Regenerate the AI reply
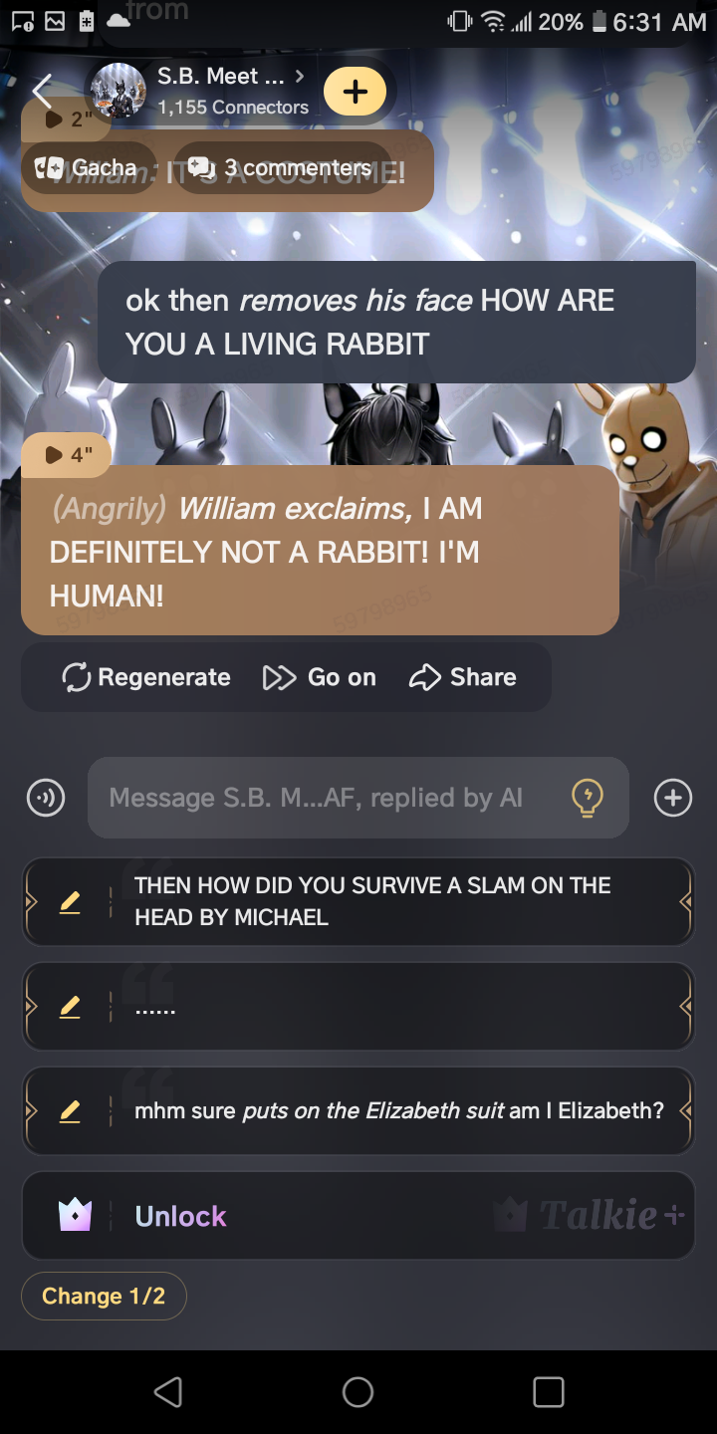Viewport: 717px width, 1434px height. (x=146, y=677)
